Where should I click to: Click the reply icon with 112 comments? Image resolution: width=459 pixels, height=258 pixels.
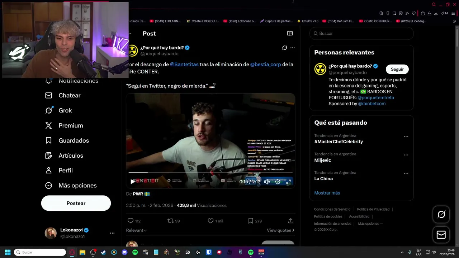131,221
